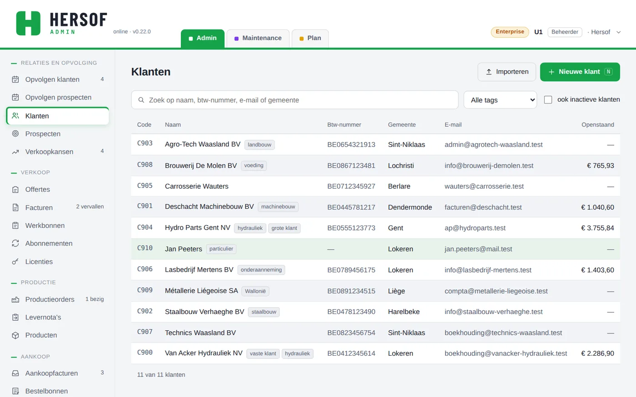Switch to the Plan tab
Image resolution: width=636 pixels, height=397 pixels.
point(310,38)
